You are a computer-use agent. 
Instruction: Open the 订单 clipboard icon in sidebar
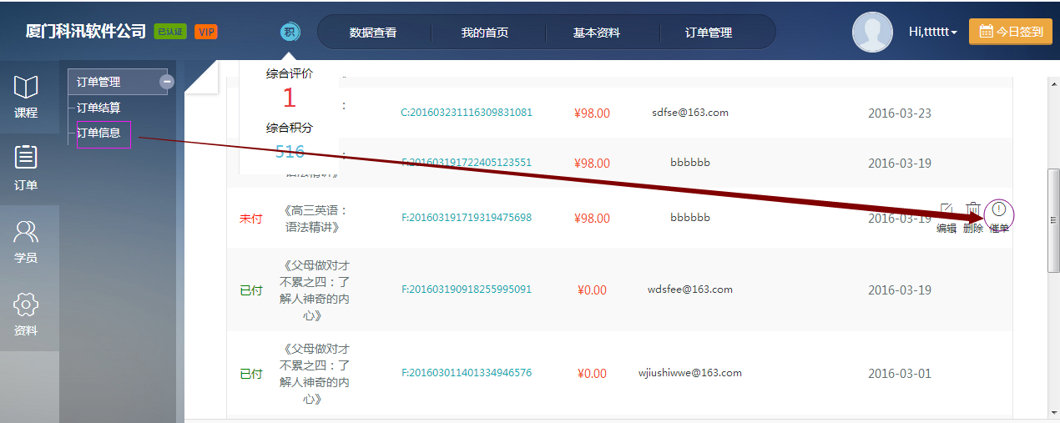pos(26,157)
